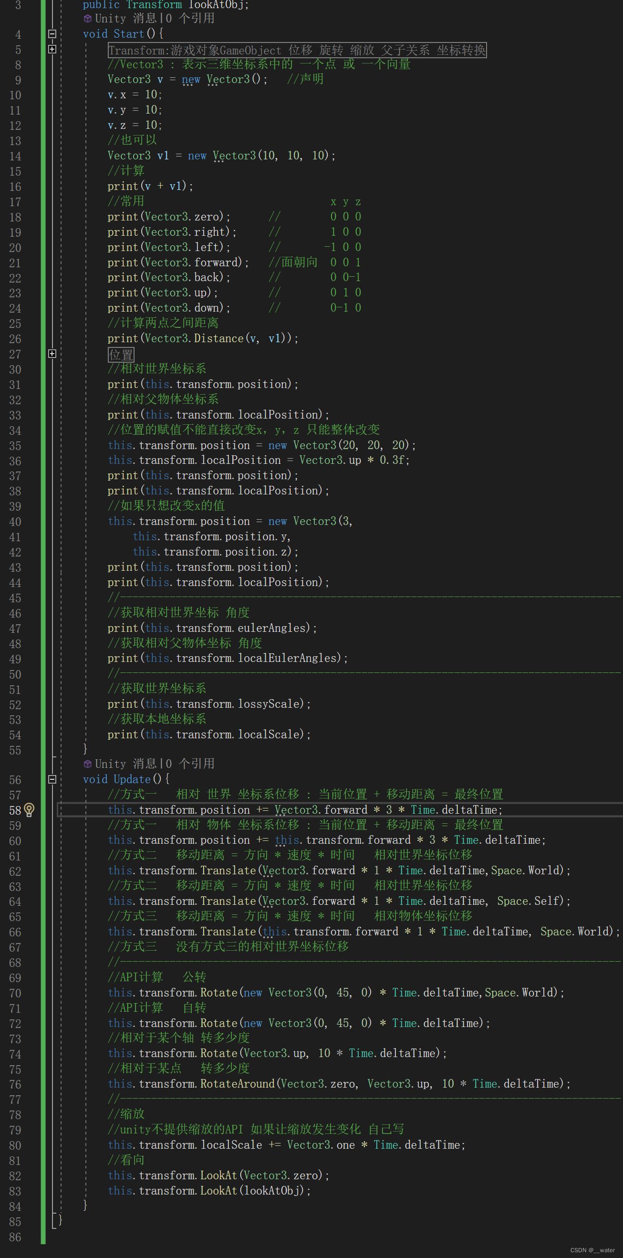This screenshot has height=1258, width=623.
Task: Click the lightbulb quick actions icon at line 58
Action: click(29, 810)
